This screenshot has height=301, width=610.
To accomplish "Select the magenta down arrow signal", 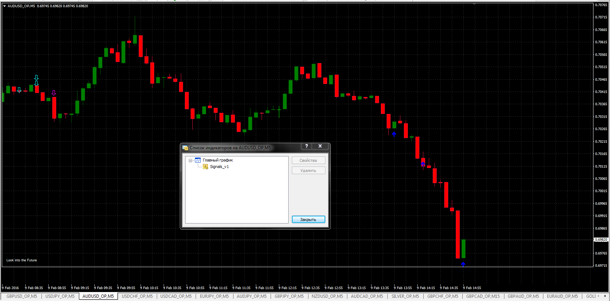I will (54, 93).
